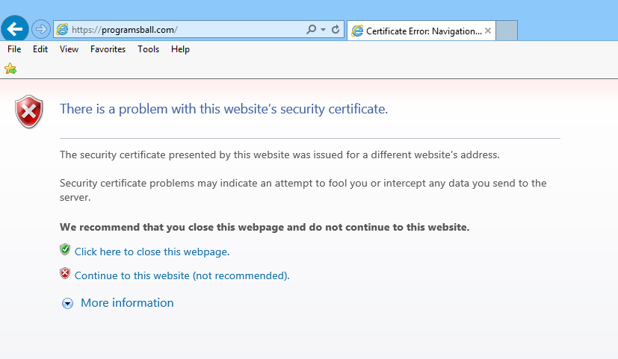The height and width of the screenshot is (359, 618).
Task: Open the Tools menu
Action: (148, 49)
